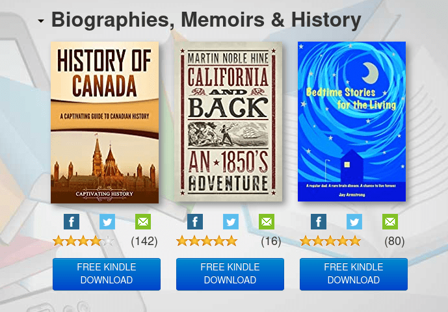View the 80 reviews for Bedtime Stories
This screenshot has height=312, width=448.
point(394,241)
